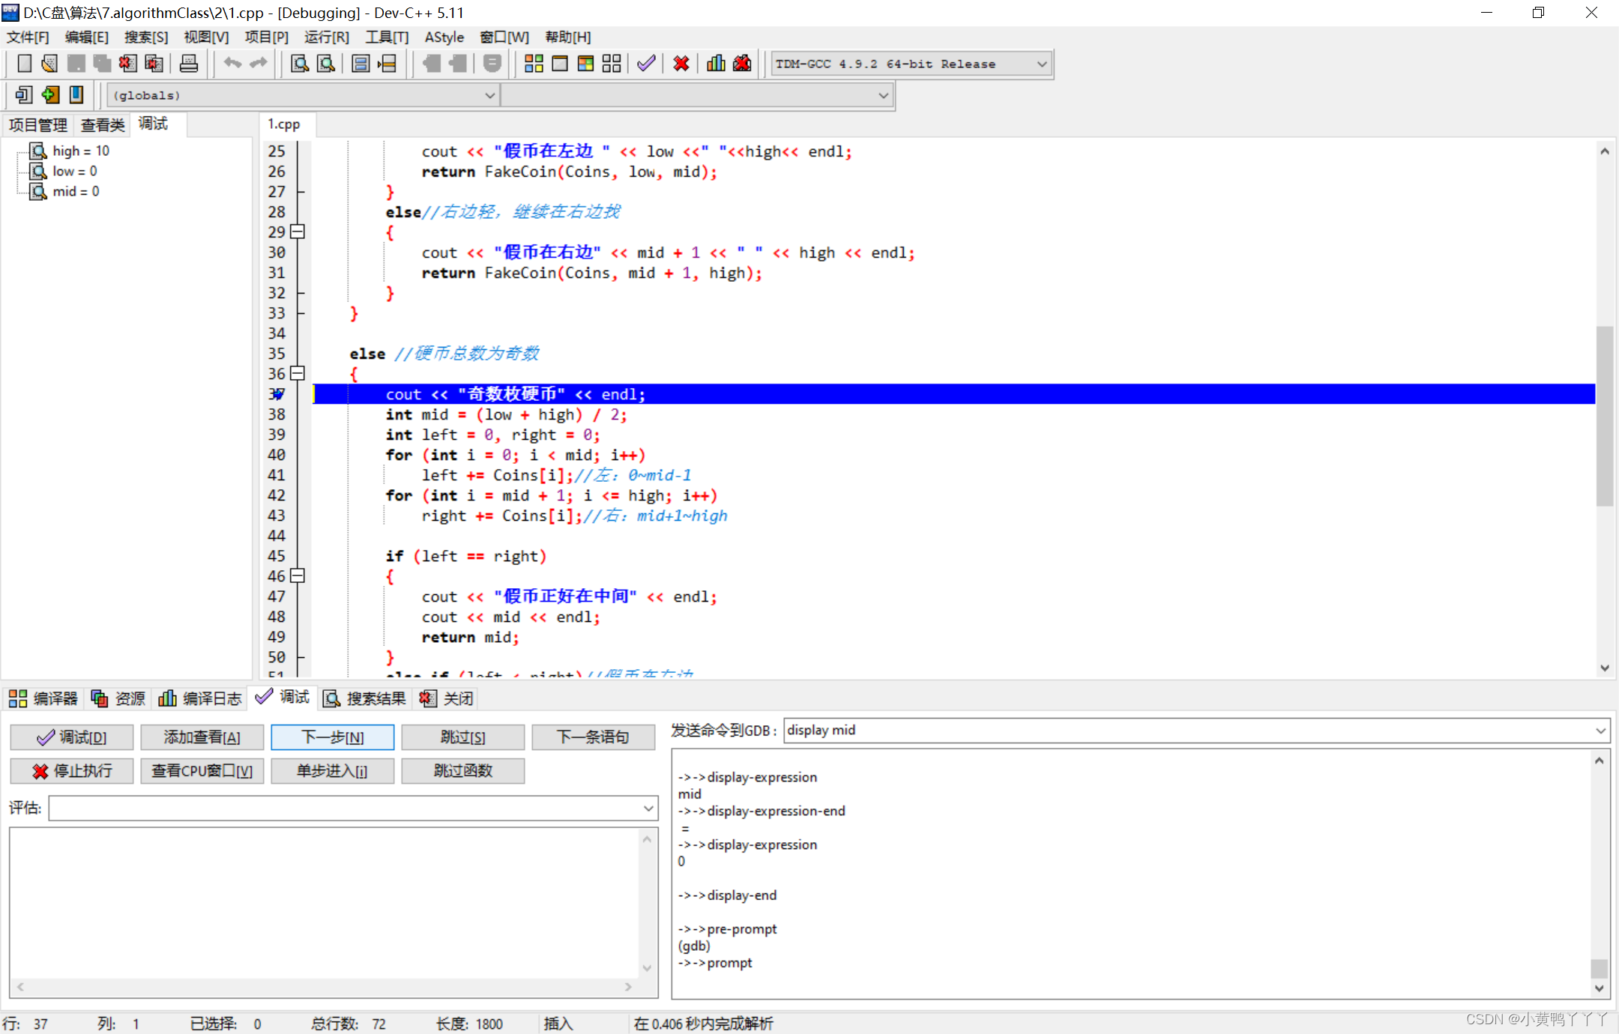Click the New file toolbar icon

click(24, 64)
